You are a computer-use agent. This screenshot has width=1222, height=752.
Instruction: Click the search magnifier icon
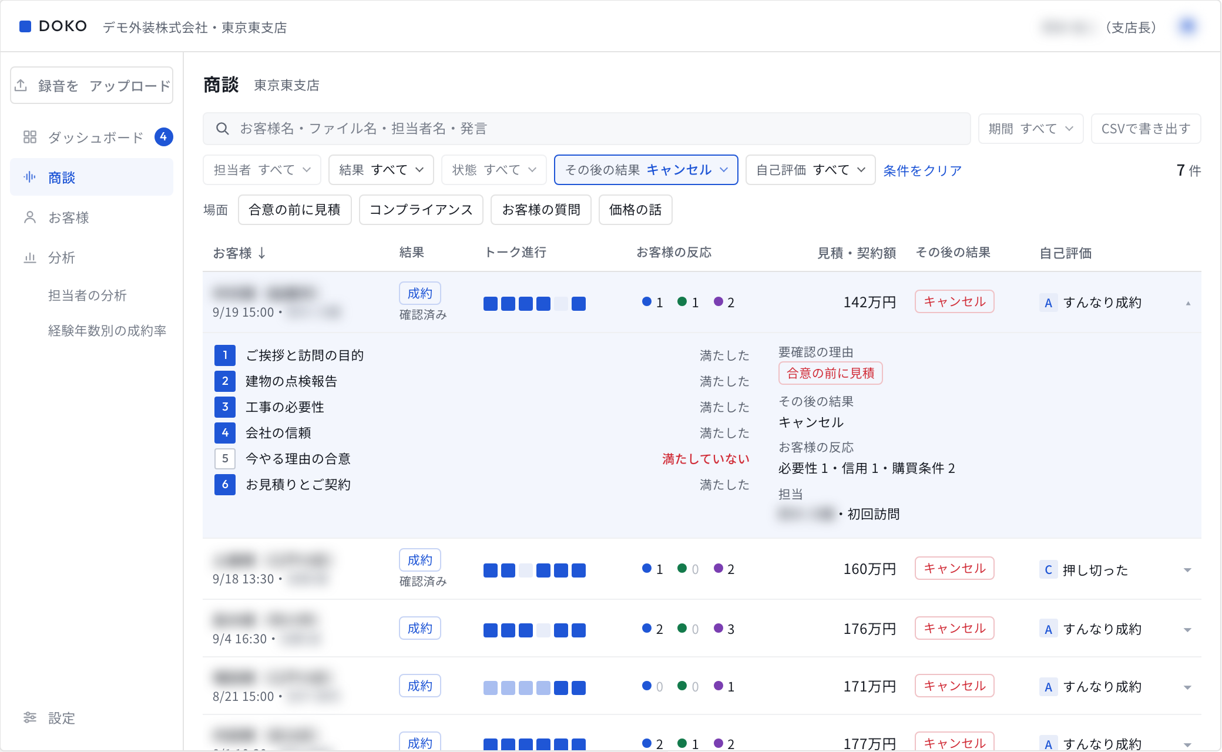click(x=222, y=129)
